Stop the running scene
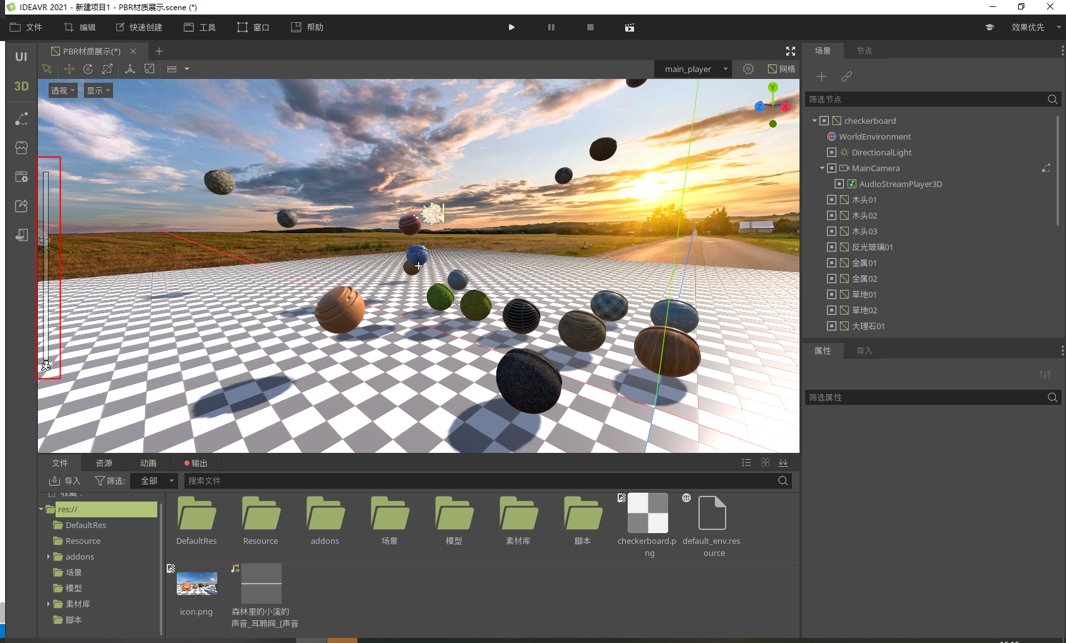This screenshot has width=1066, height=643. (x=590, y=27)
